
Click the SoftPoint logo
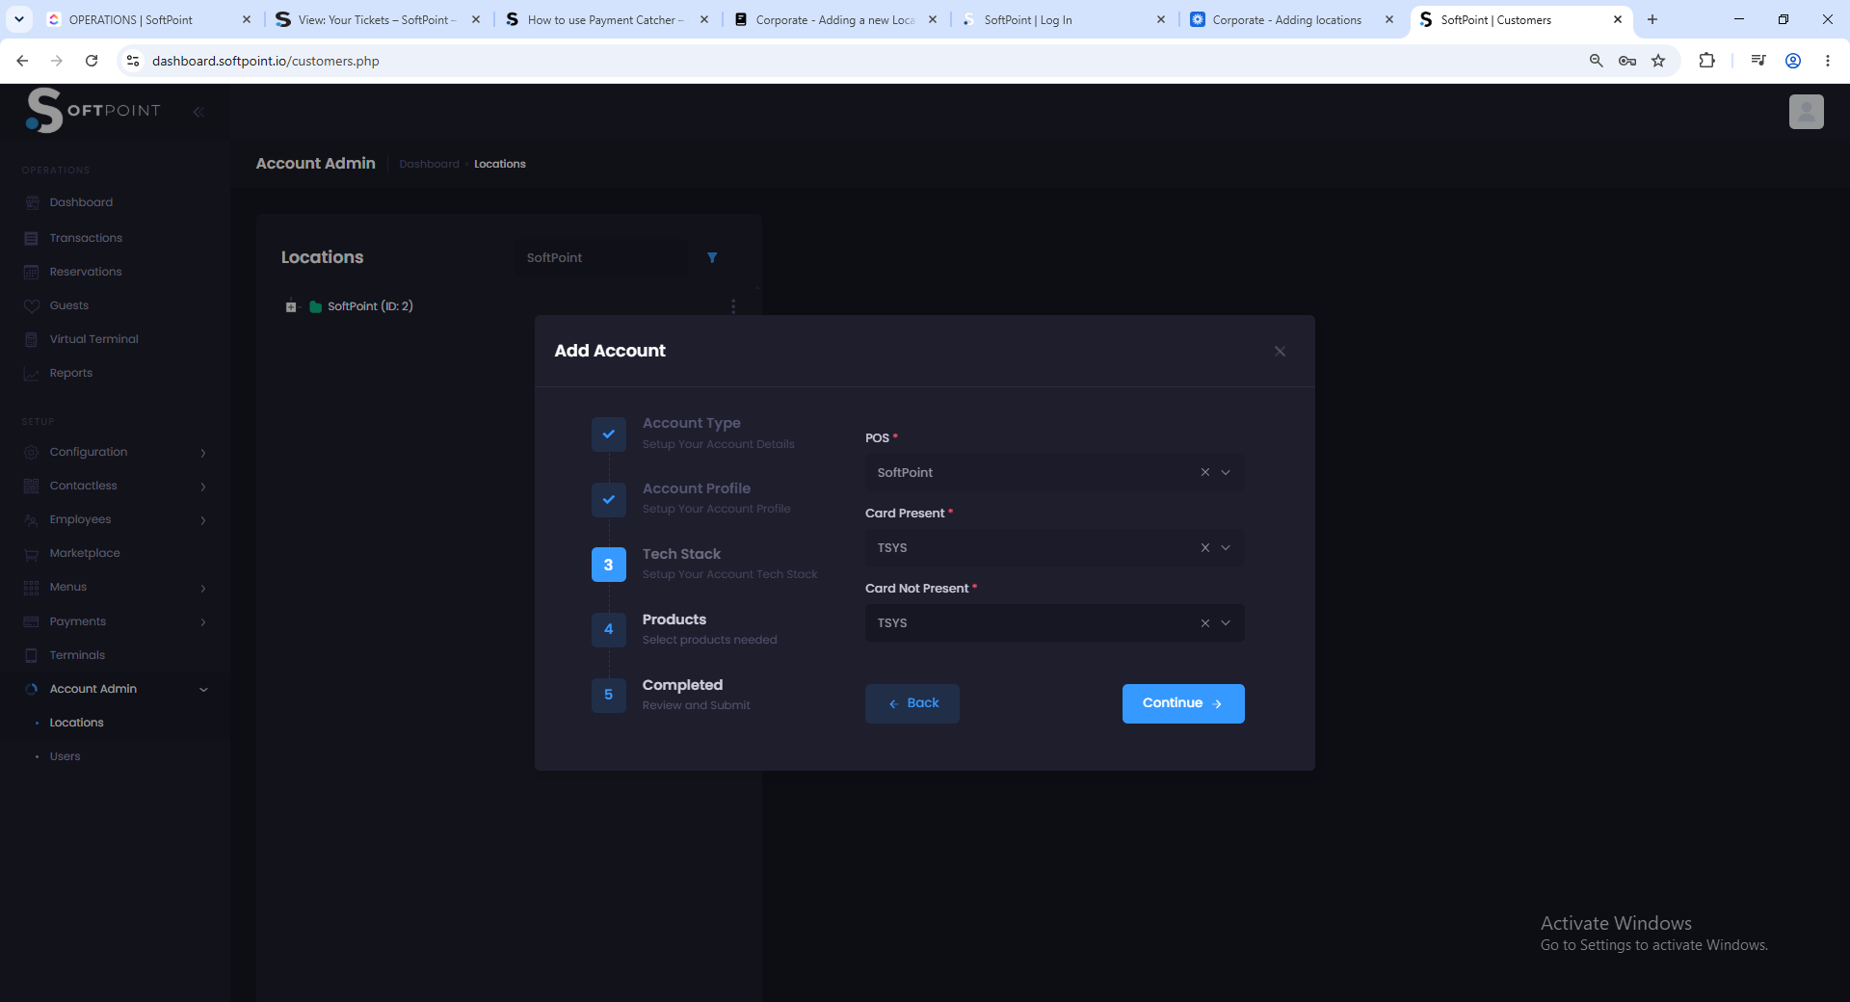[92, 110]
